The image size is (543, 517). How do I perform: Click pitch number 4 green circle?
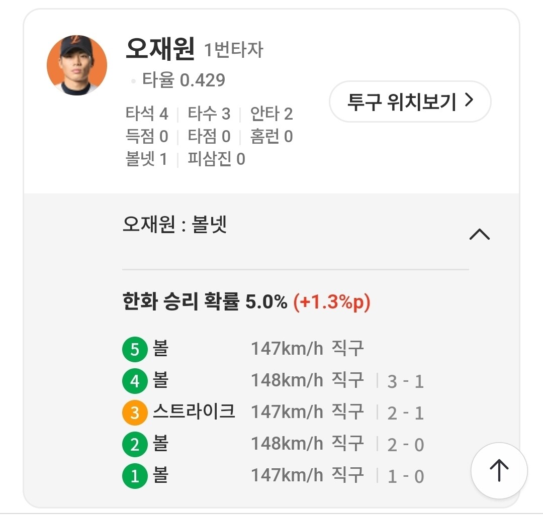click(x=135, y=381)
